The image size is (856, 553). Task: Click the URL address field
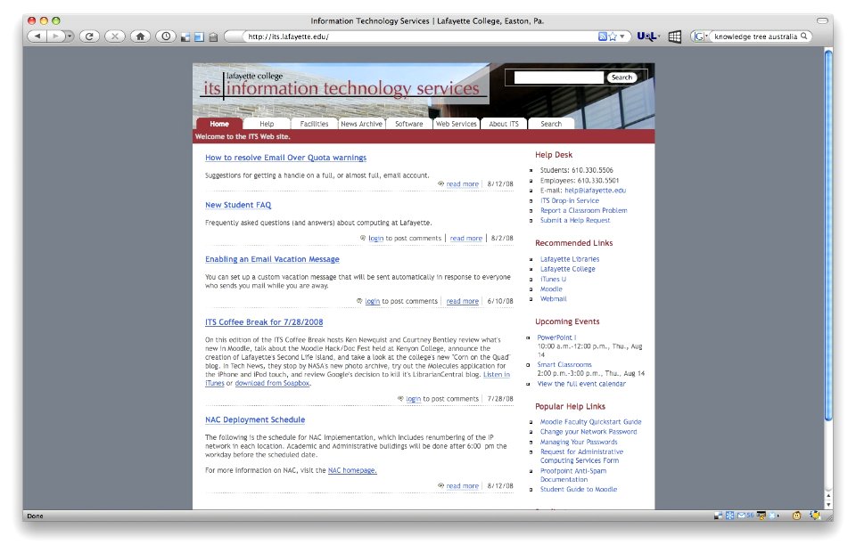tap(420, 37)
